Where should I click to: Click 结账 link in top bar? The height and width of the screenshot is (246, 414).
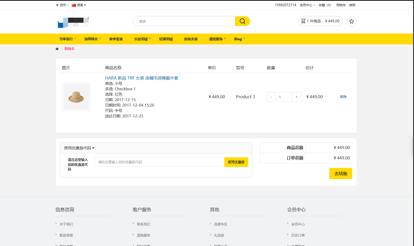pos(352,5)
